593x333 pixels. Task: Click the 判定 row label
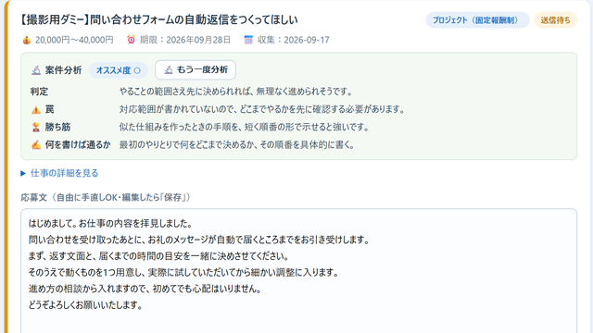[39, 92]
